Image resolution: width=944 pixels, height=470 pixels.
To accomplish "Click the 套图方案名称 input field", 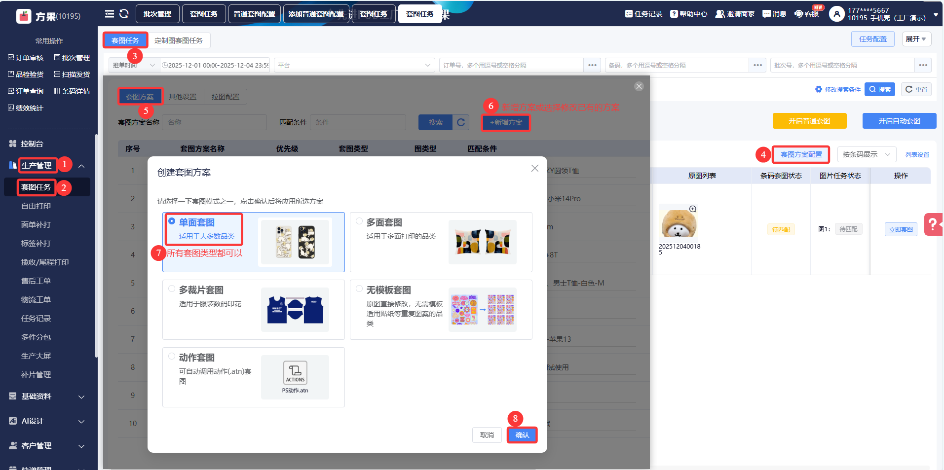I will (x=215, y=122).
